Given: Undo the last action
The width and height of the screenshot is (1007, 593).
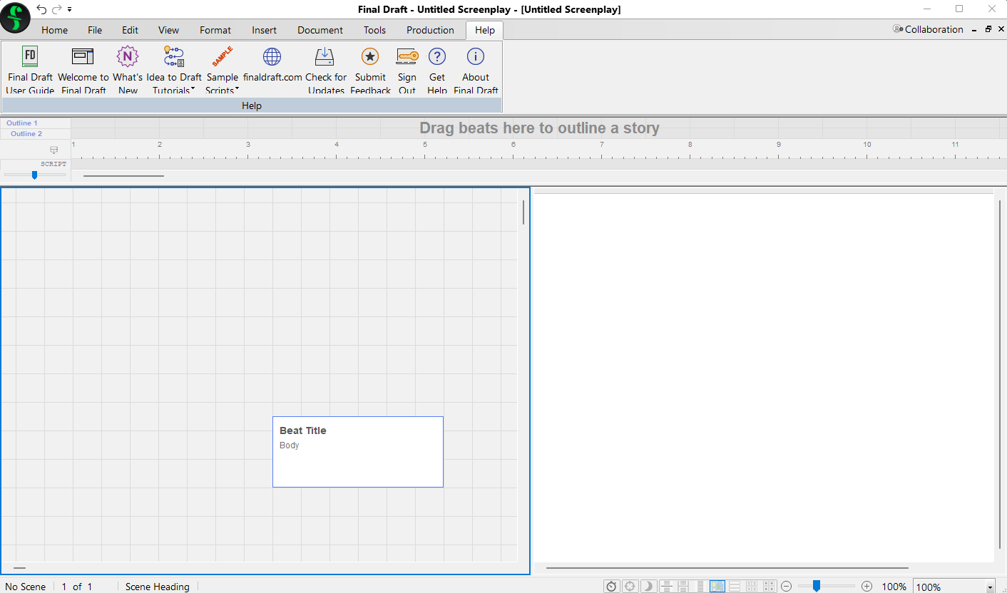Looking at the screenshot, I should [41, 9].
